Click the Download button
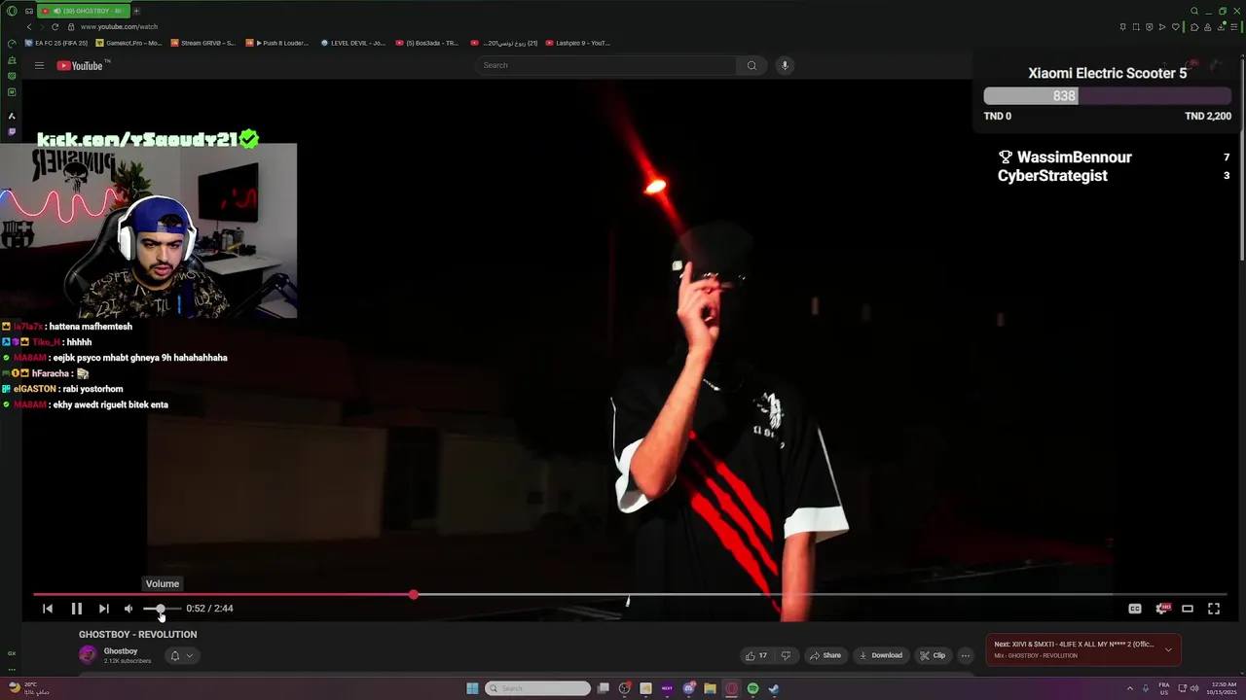1246x700 pixels. point(881,655)
